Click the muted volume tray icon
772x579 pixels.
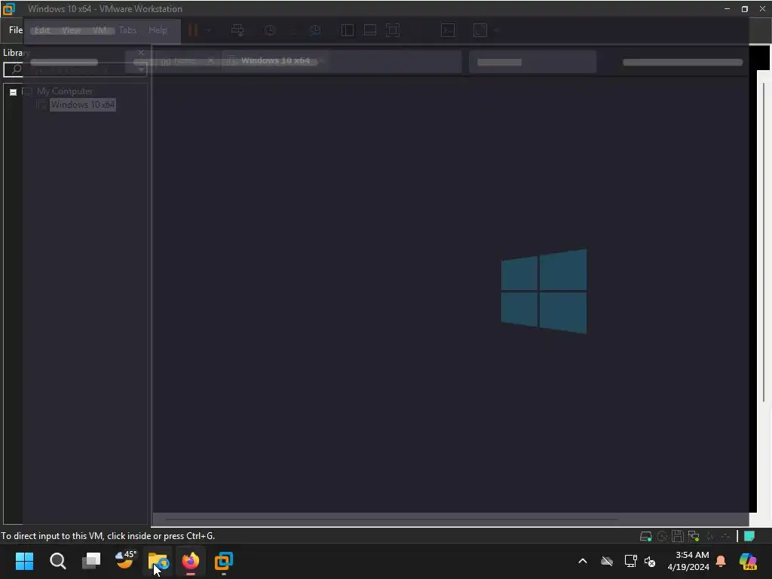(x=650, y=561)
